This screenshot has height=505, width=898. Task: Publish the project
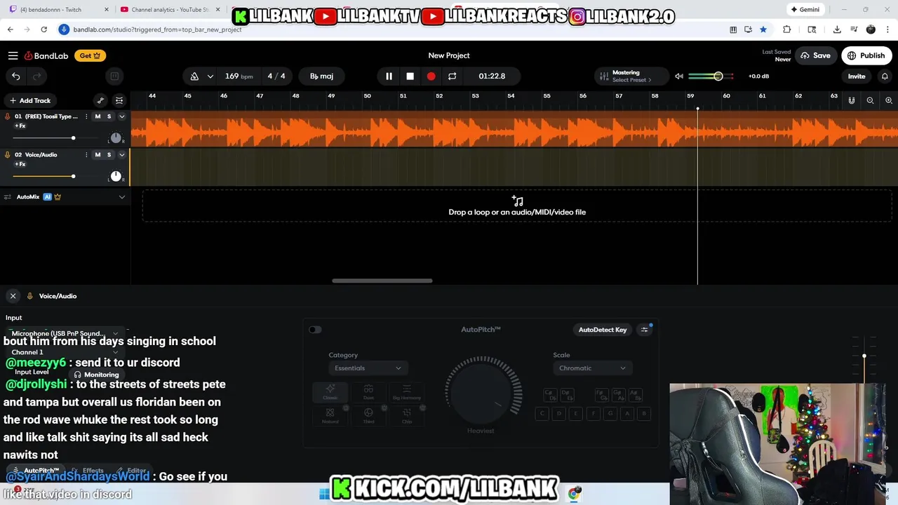tap(866, 55)
